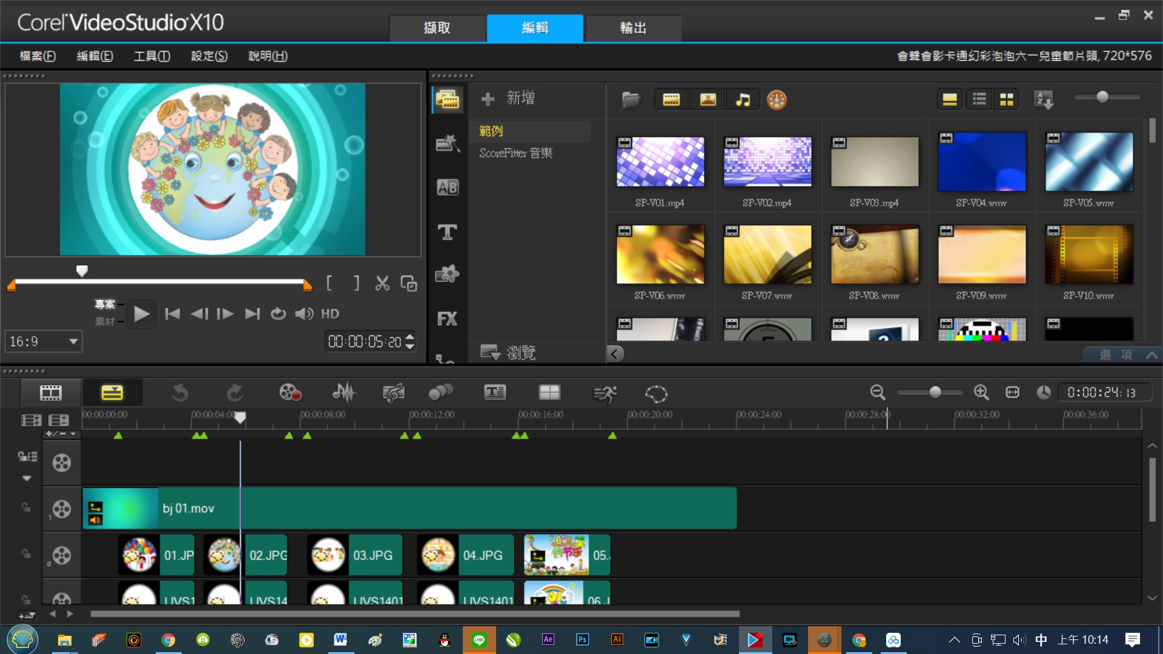Select the 編輯 (Edit) tab
Image resolution: width=1163 pixels, height=654 pixels.
535,28
